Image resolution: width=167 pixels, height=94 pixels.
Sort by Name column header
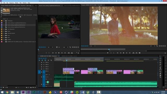coord(4,19)
